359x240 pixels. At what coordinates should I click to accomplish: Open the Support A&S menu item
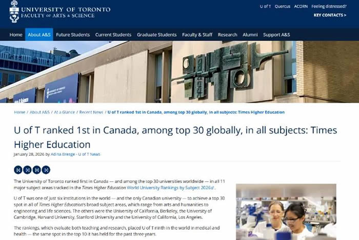pyautogui.click(x=276, y=35)
